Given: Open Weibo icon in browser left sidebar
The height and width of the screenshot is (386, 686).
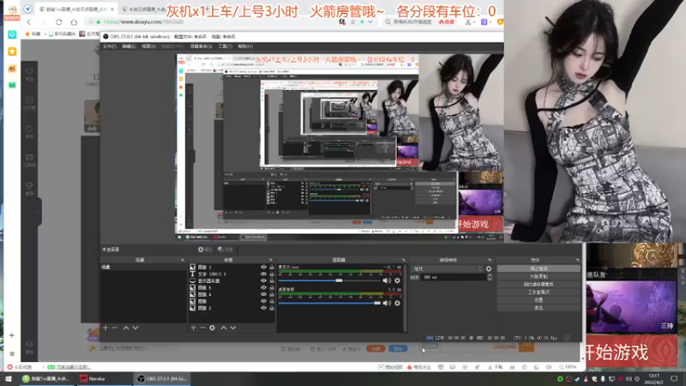Looking at the screenshot, I should coord(12,69).
